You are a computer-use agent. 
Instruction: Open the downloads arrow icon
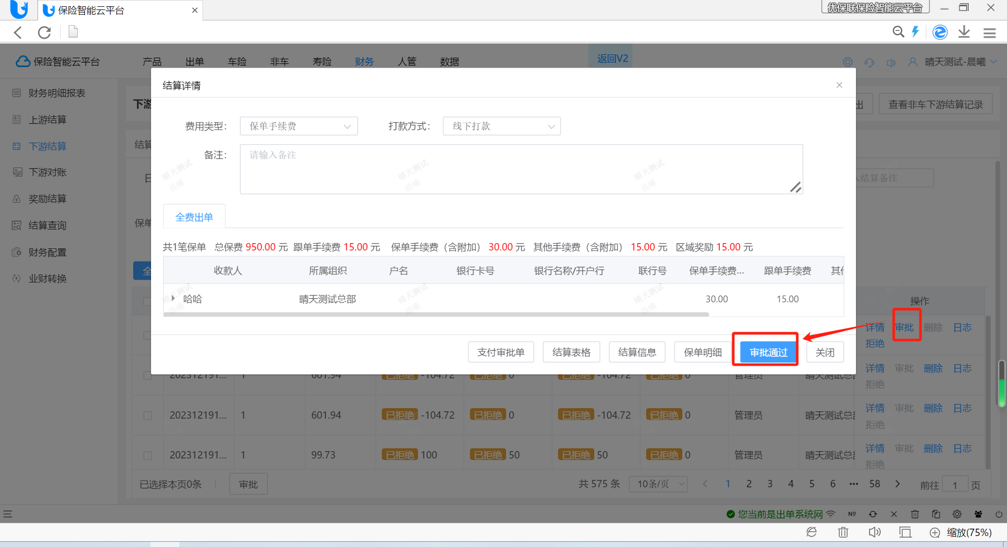964,32
